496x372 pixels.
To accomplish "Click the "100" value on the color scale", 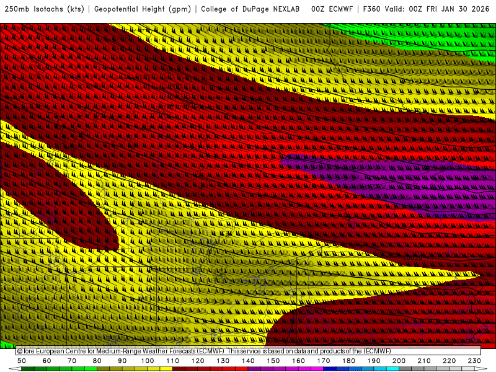I will point(148,361).
